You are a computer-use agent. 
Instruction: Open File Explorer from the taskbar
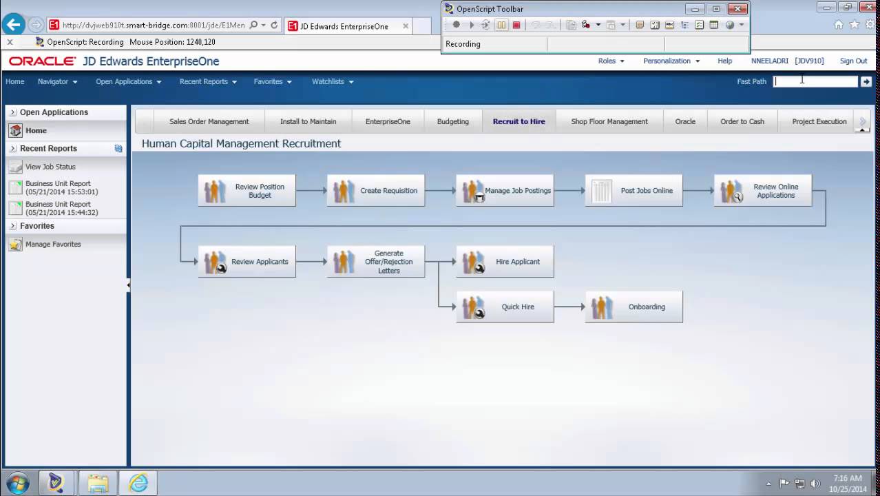[98, 483]
